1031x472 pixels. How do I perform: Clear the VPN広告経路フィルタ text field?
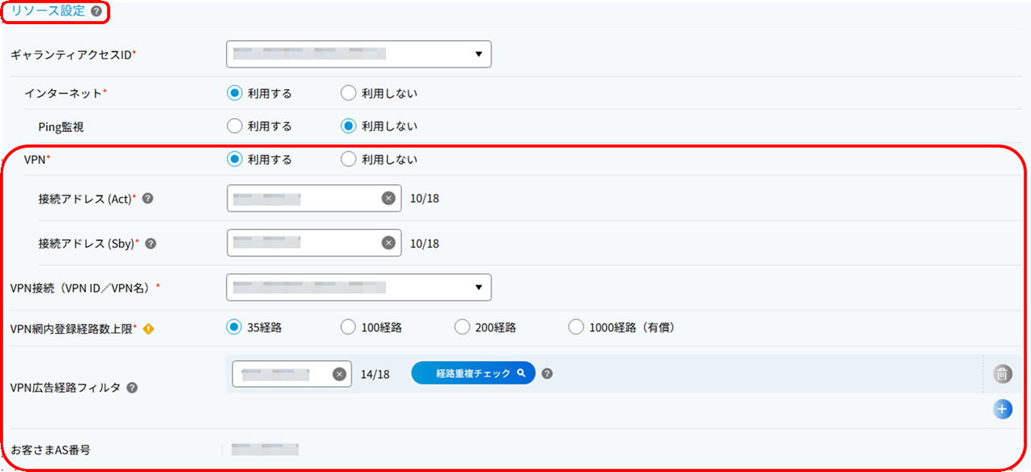click(x=339, y=372)
